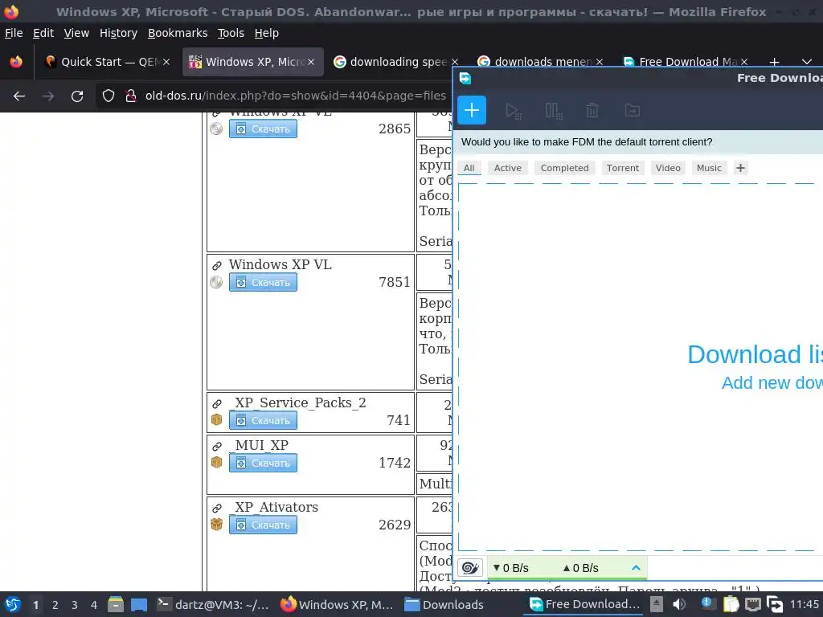Open the Firefox Help menu
823x617 pixels.
(x=267, y=33)
